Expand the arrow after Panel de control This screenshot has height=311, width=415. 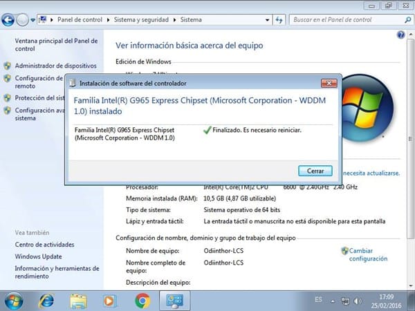pyautogui.click(x=108, y=20)
